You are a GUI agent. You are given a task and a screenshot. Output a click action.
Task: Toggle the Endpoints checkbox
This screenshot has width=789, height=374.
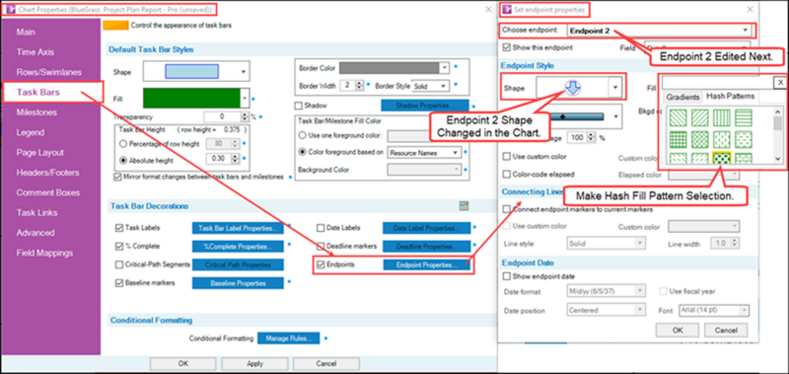[321, 264]
